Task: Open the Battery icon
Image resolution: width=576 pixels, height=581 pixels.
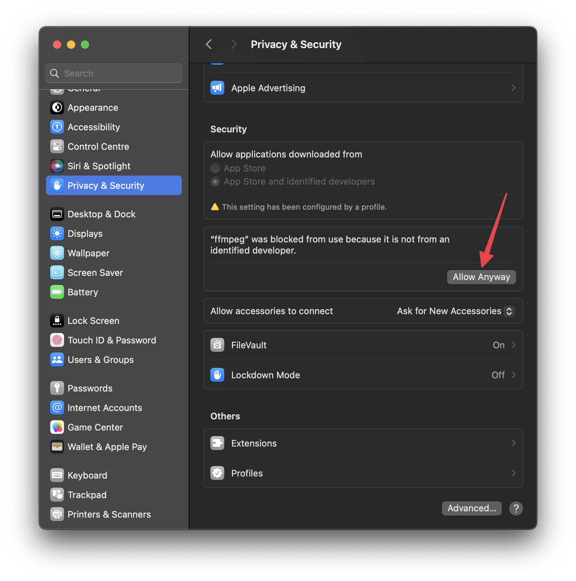Action: (57, 292)
